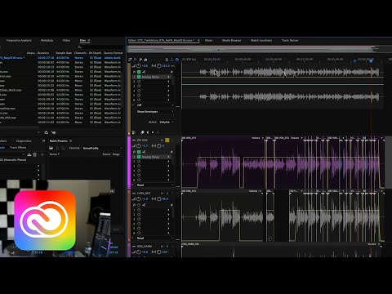The height and width of the screenshot is (294, 392).
Task: Click the Sends icon in editor toolbar
Action: coord(140,60)
